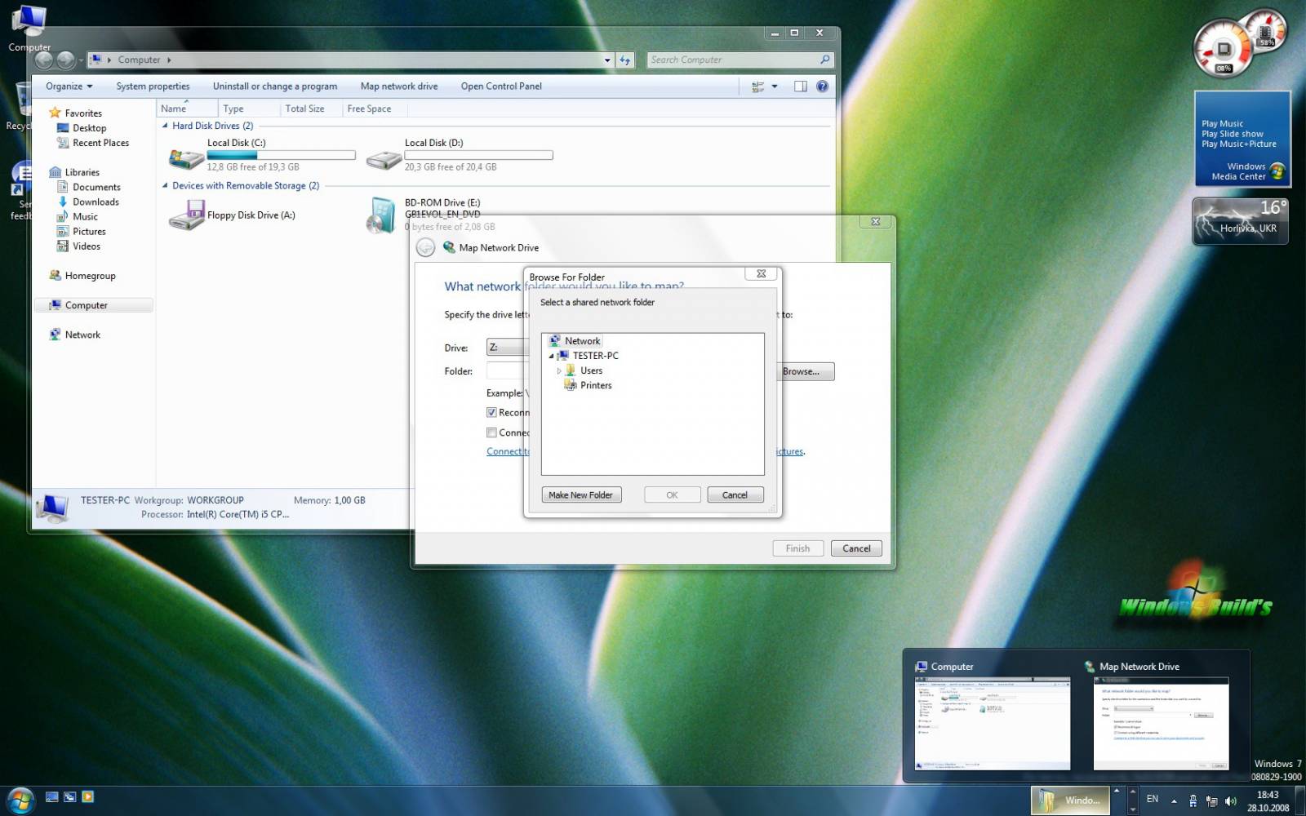Click System properties in toolbar
The image size is (1306, 816).
point(153,86)
